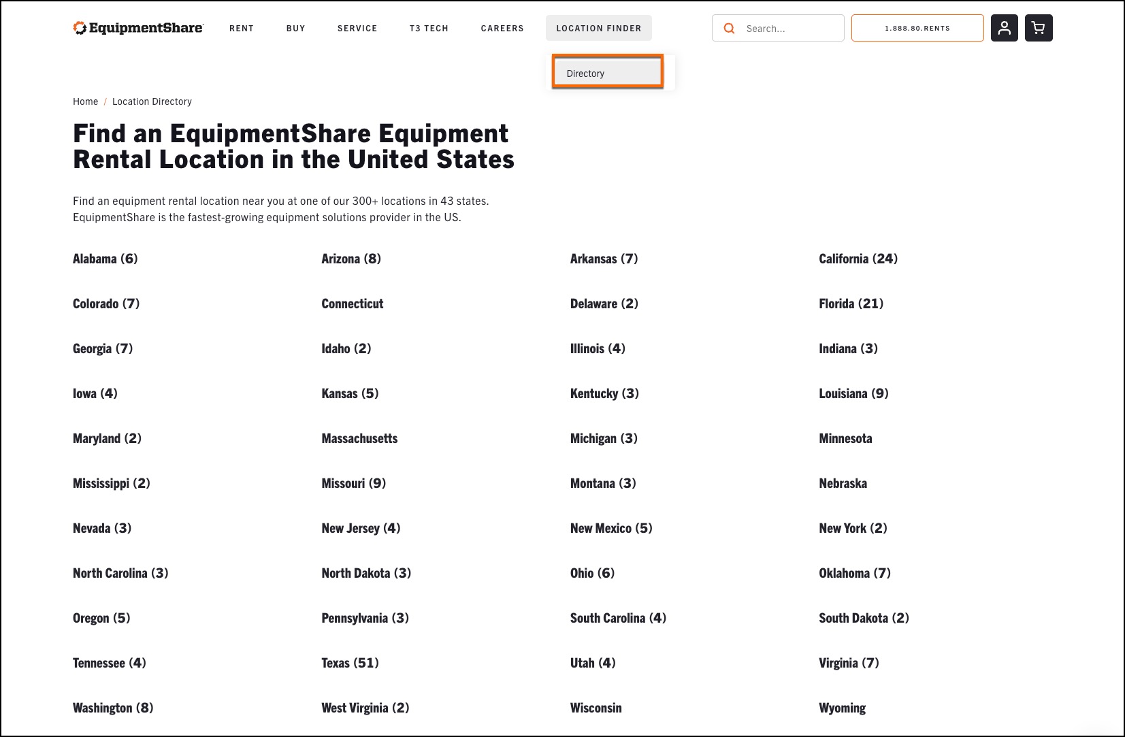Select Minnesota from the state list
The width and height of the screenshot is (1125, 737).
(x=845, y=438)
